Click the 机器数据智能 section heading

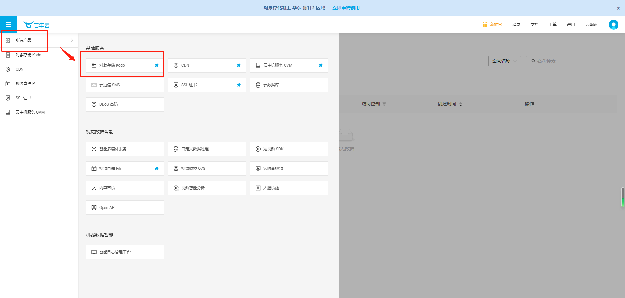[100, 235]
